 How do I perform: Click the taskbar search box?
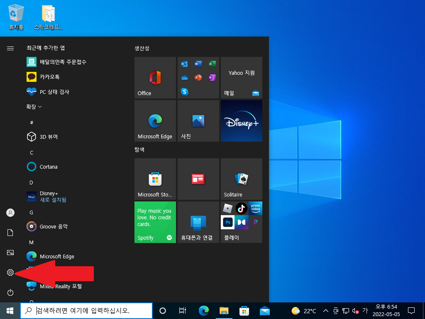86,311
